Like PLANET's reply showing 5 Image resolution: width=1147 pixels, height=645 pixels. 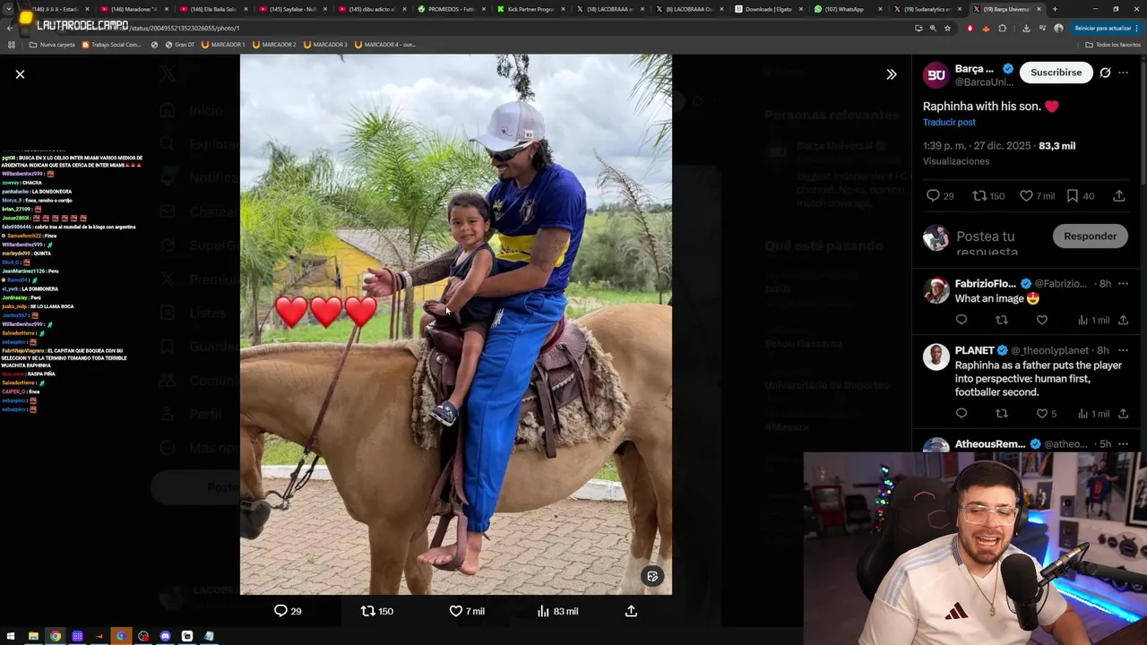click(1042, 414)
